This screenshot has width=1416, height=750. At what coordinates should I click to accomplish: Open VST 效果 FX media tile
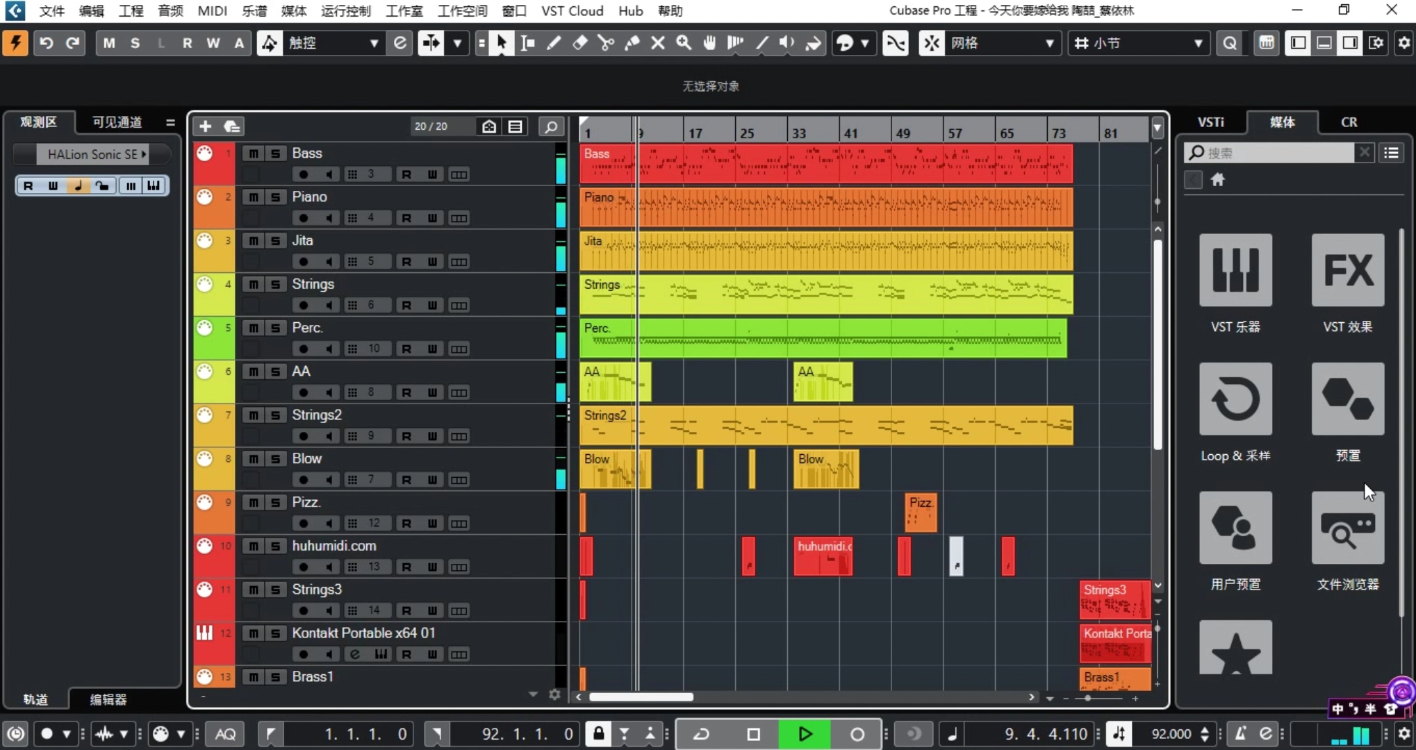click(x=1348, y=270)
